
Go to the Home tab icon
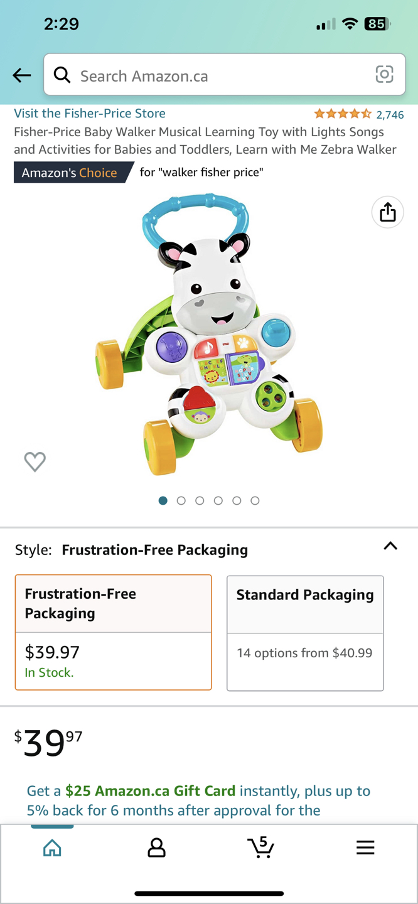(52, 847)
